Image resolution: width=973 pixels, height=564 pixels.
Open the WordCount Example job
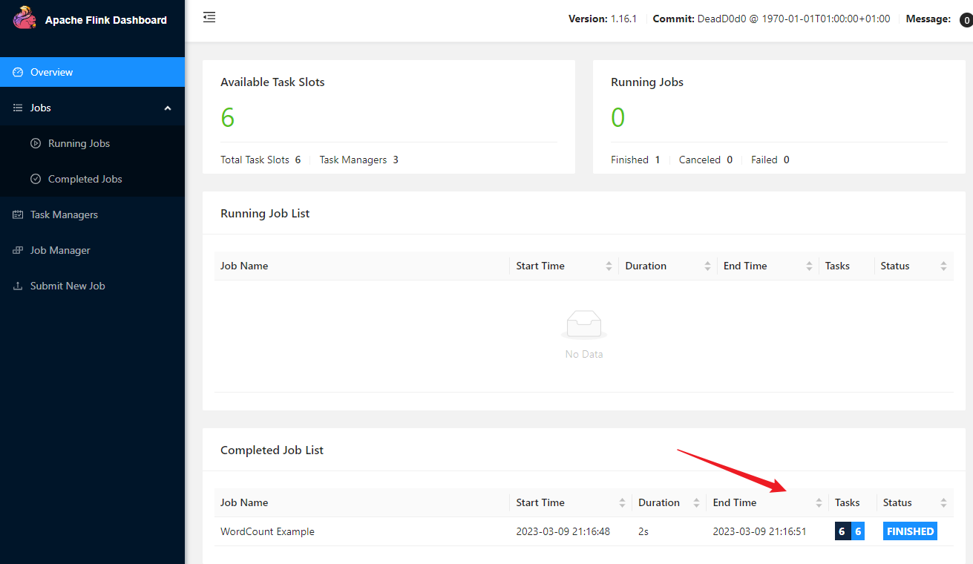coord(267,531)
